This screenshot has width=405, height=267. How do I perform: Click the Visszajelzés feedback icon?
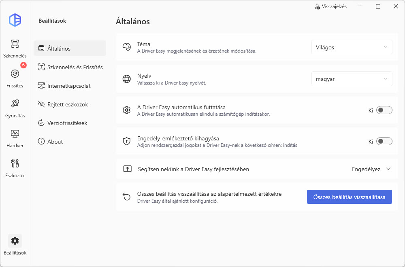pos(318,6)
